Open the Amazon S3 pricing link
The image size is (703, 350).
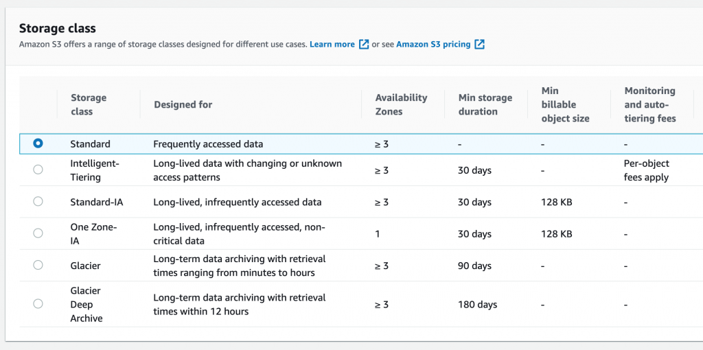pyautogui.click(x=434, y=45)
